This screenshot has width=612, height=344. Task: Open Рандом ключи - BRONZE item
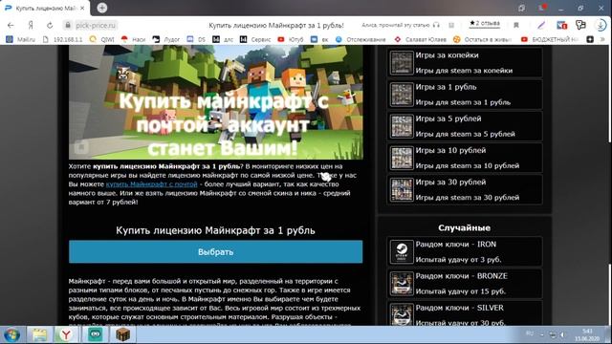465,284
